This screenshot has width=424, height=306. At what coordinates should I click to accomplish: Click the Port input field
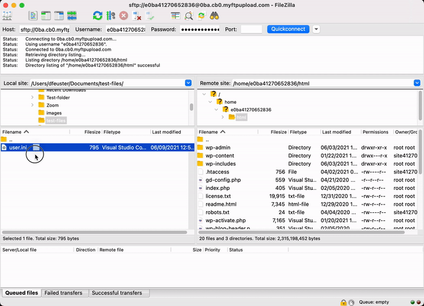(251, 29)
